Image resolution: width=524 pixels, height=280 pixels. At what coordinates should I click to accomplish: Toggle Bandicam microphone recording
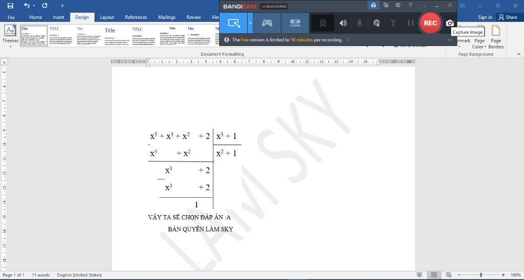[360, 23]
